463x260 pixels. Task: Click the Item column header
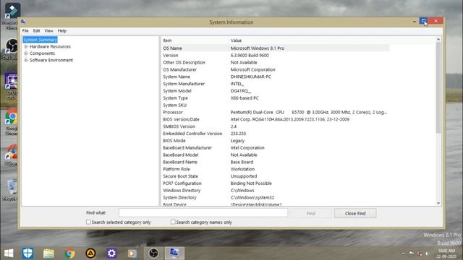195,40
